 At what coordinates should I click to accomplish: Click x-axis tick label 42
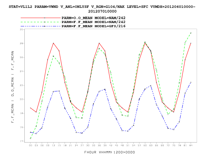pos(111,145)
